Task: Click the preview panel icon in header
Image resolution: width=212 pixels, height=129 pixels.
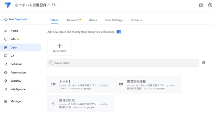Action: tap(201, 5)
